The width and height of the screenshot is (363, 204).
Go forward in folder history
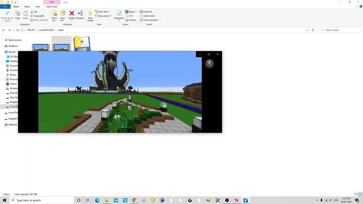pyautogui.click(x=9, y=30)
